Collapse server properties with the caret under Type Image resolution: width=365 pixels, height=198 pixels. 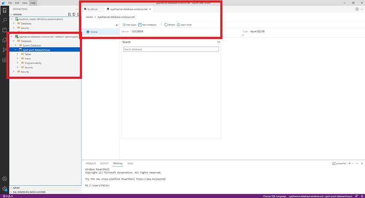click(x=243, y=35)
